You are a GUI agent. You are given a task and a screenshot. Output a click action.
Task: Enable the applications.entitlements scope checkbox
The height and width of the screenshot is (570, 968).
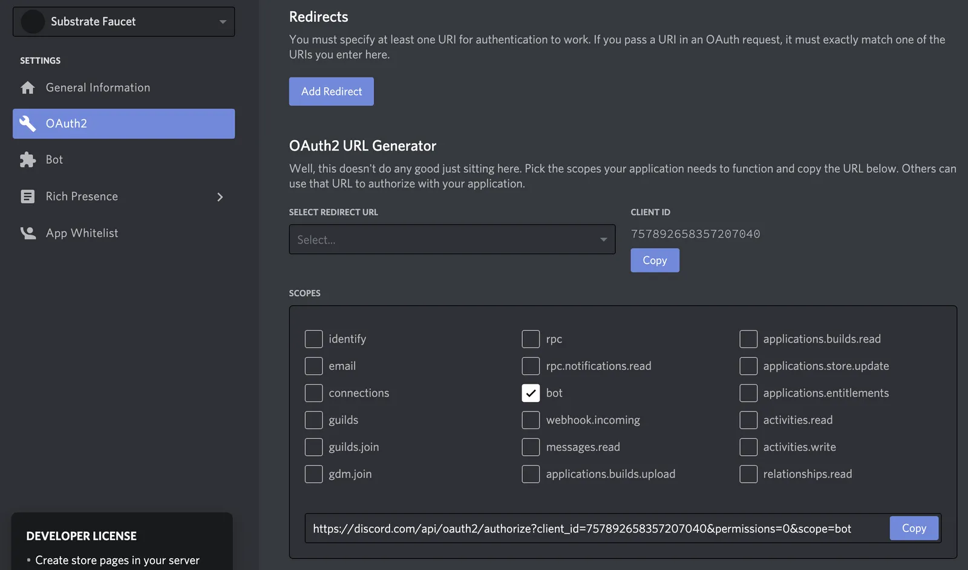(748, 393)
